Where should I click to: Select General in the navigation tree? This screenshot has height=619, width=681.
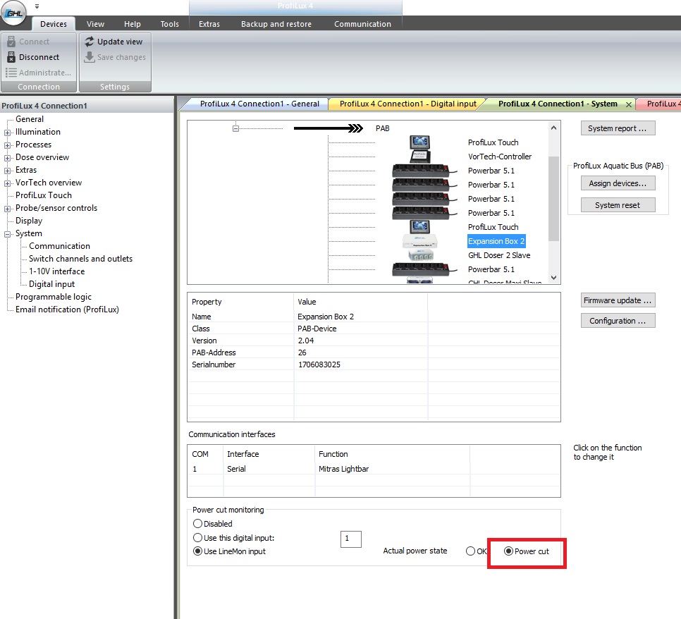point(30,119)
